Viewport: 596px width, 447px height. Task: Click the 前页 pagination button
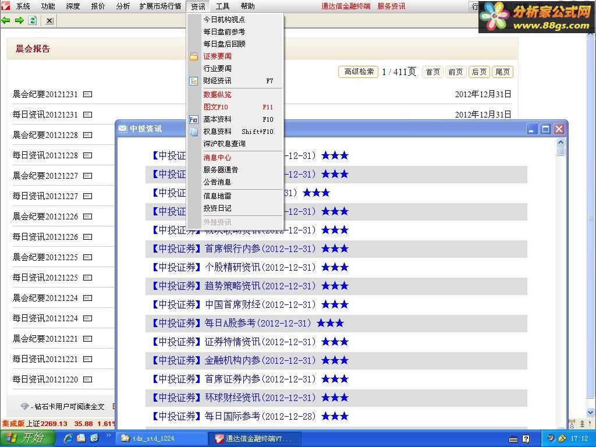pyautogui.click(x=455, y=72)
